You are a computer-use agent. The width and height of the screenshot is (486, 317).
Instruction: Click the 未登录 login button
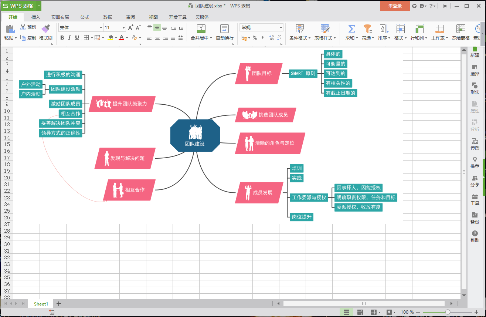[x=395, y=6]
